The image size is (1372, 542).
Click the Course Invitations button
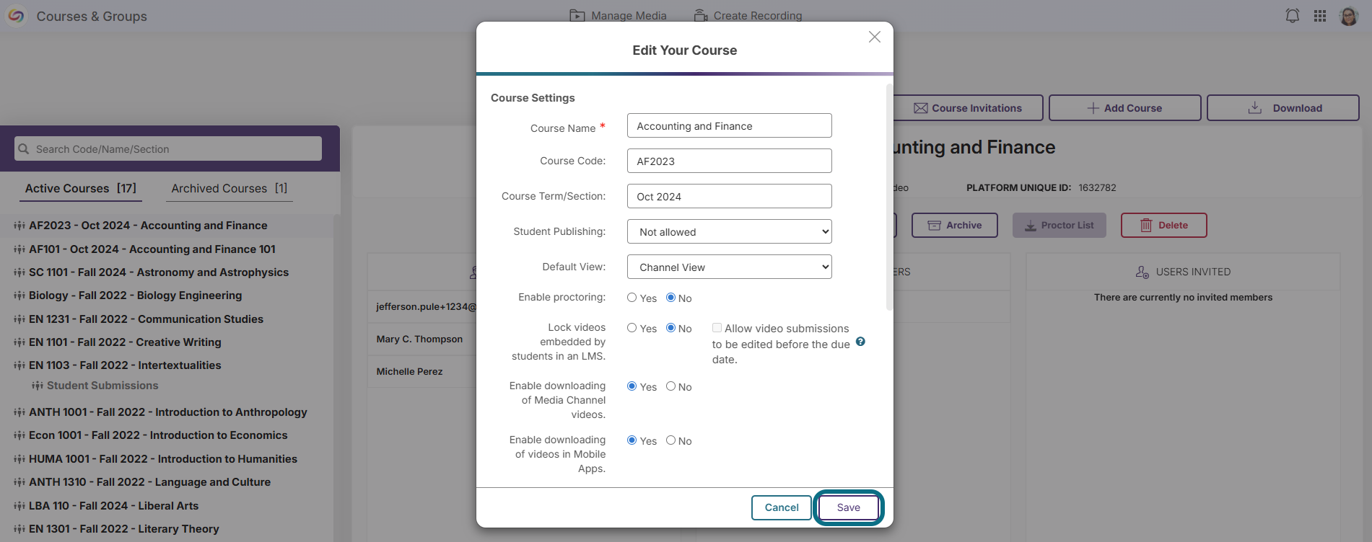click(x=967, y=108)
